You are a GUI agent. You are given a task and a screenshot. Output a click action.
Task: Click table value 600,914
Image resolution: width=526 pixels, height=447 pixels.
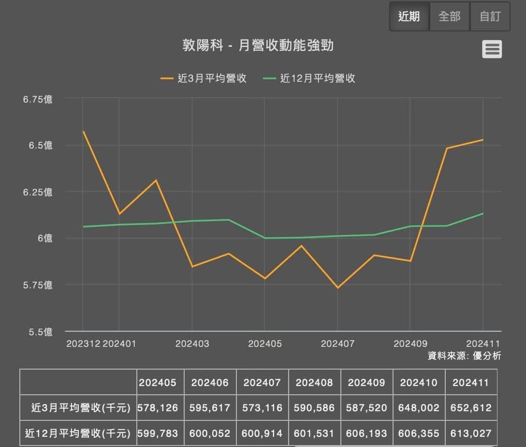click(263, 433)
